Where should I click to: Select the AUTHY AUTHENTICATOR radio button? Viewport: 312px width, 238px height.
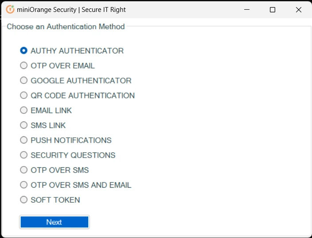click(x=23, y=51)
